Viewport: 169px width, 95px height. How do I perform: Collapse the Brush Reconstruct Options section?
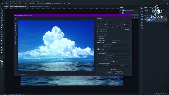tap(98, 63)
